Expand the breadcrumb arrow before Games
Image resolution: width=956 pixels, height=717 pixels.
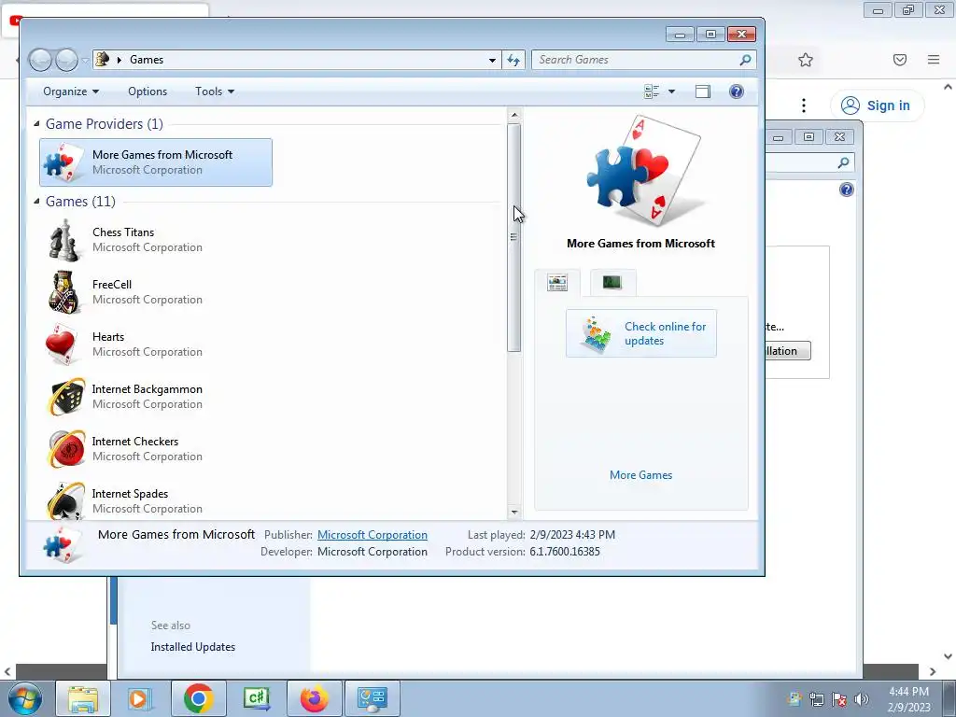click(119, 60)
